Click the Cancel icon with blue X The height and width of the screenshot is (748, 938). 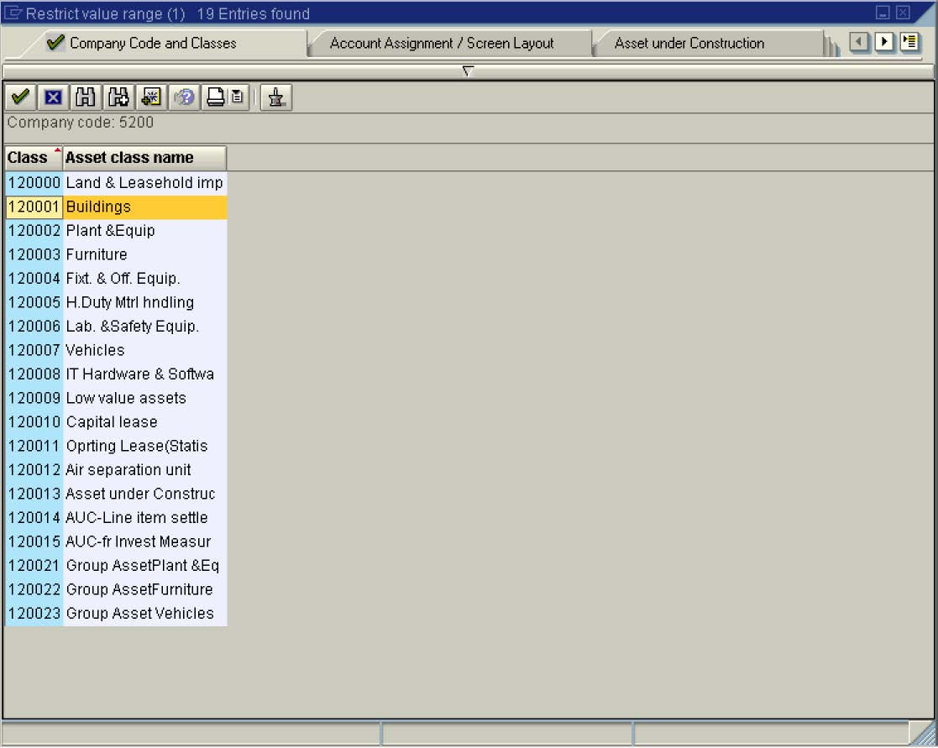point(51,97)
